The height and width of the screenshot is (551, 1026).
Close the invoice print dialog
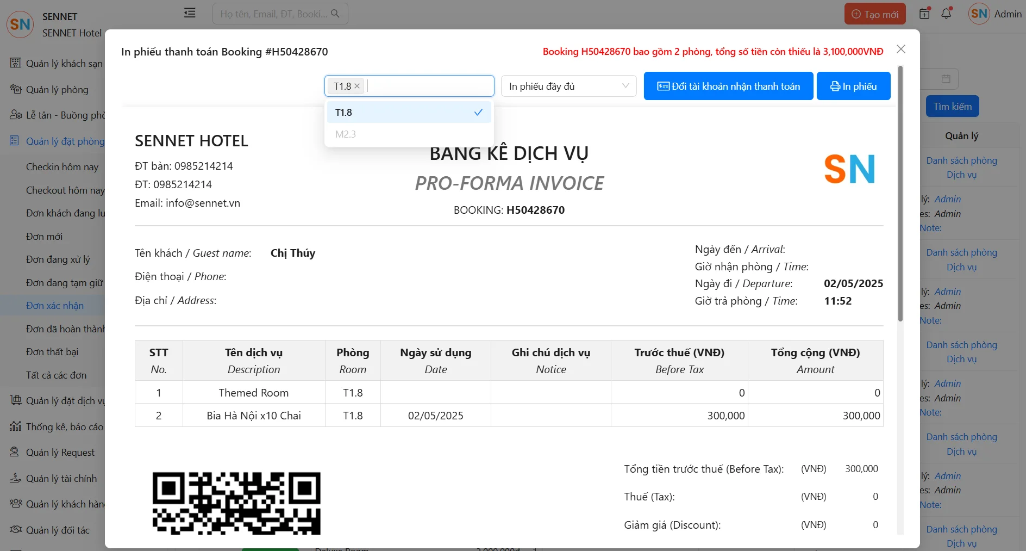tap(900, 49)
